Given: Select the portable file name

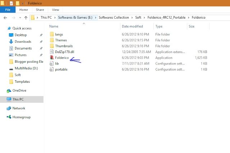Looking at the screenshot, I should [61, 70].
